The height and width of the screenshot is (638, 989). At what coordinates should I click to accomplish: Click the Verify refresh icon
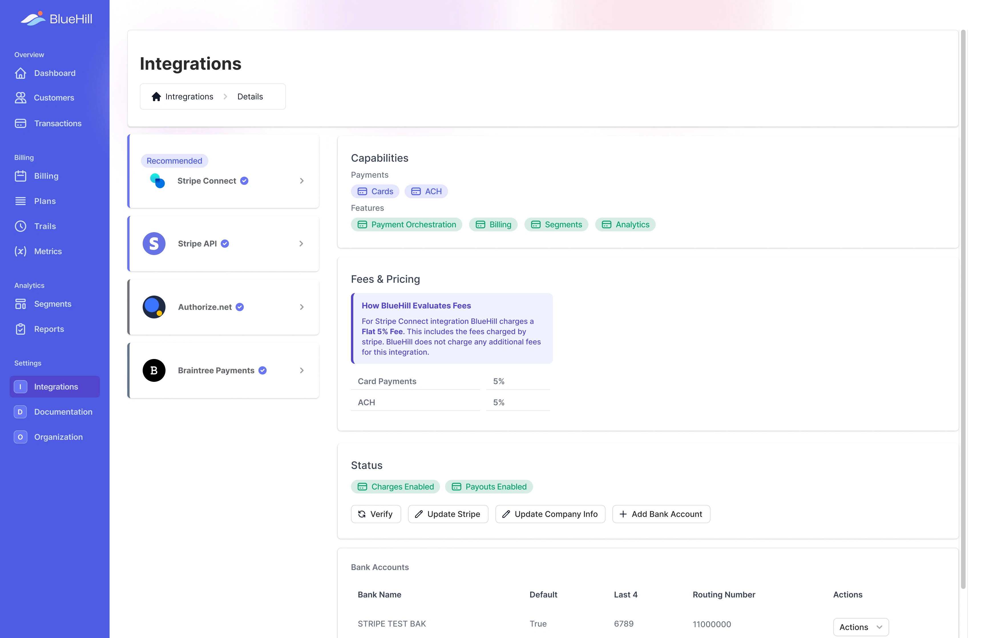tap(362, 514)
